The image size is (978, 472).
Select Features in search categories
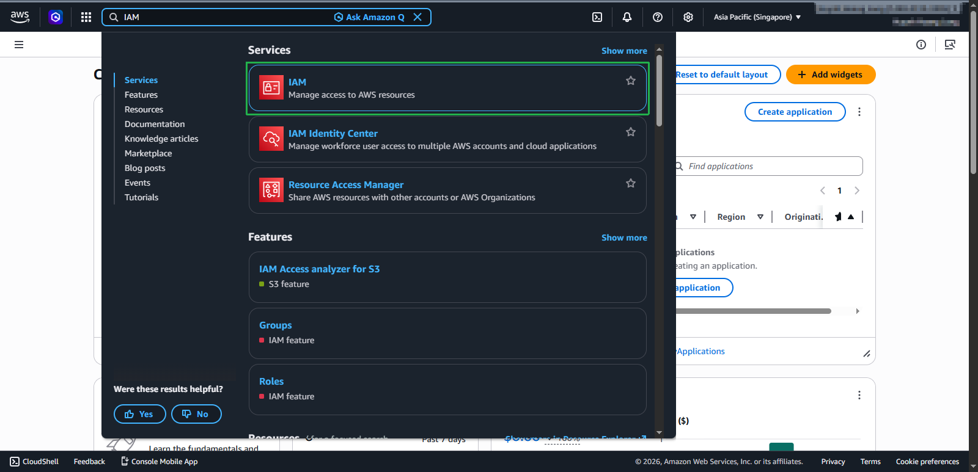141,95
